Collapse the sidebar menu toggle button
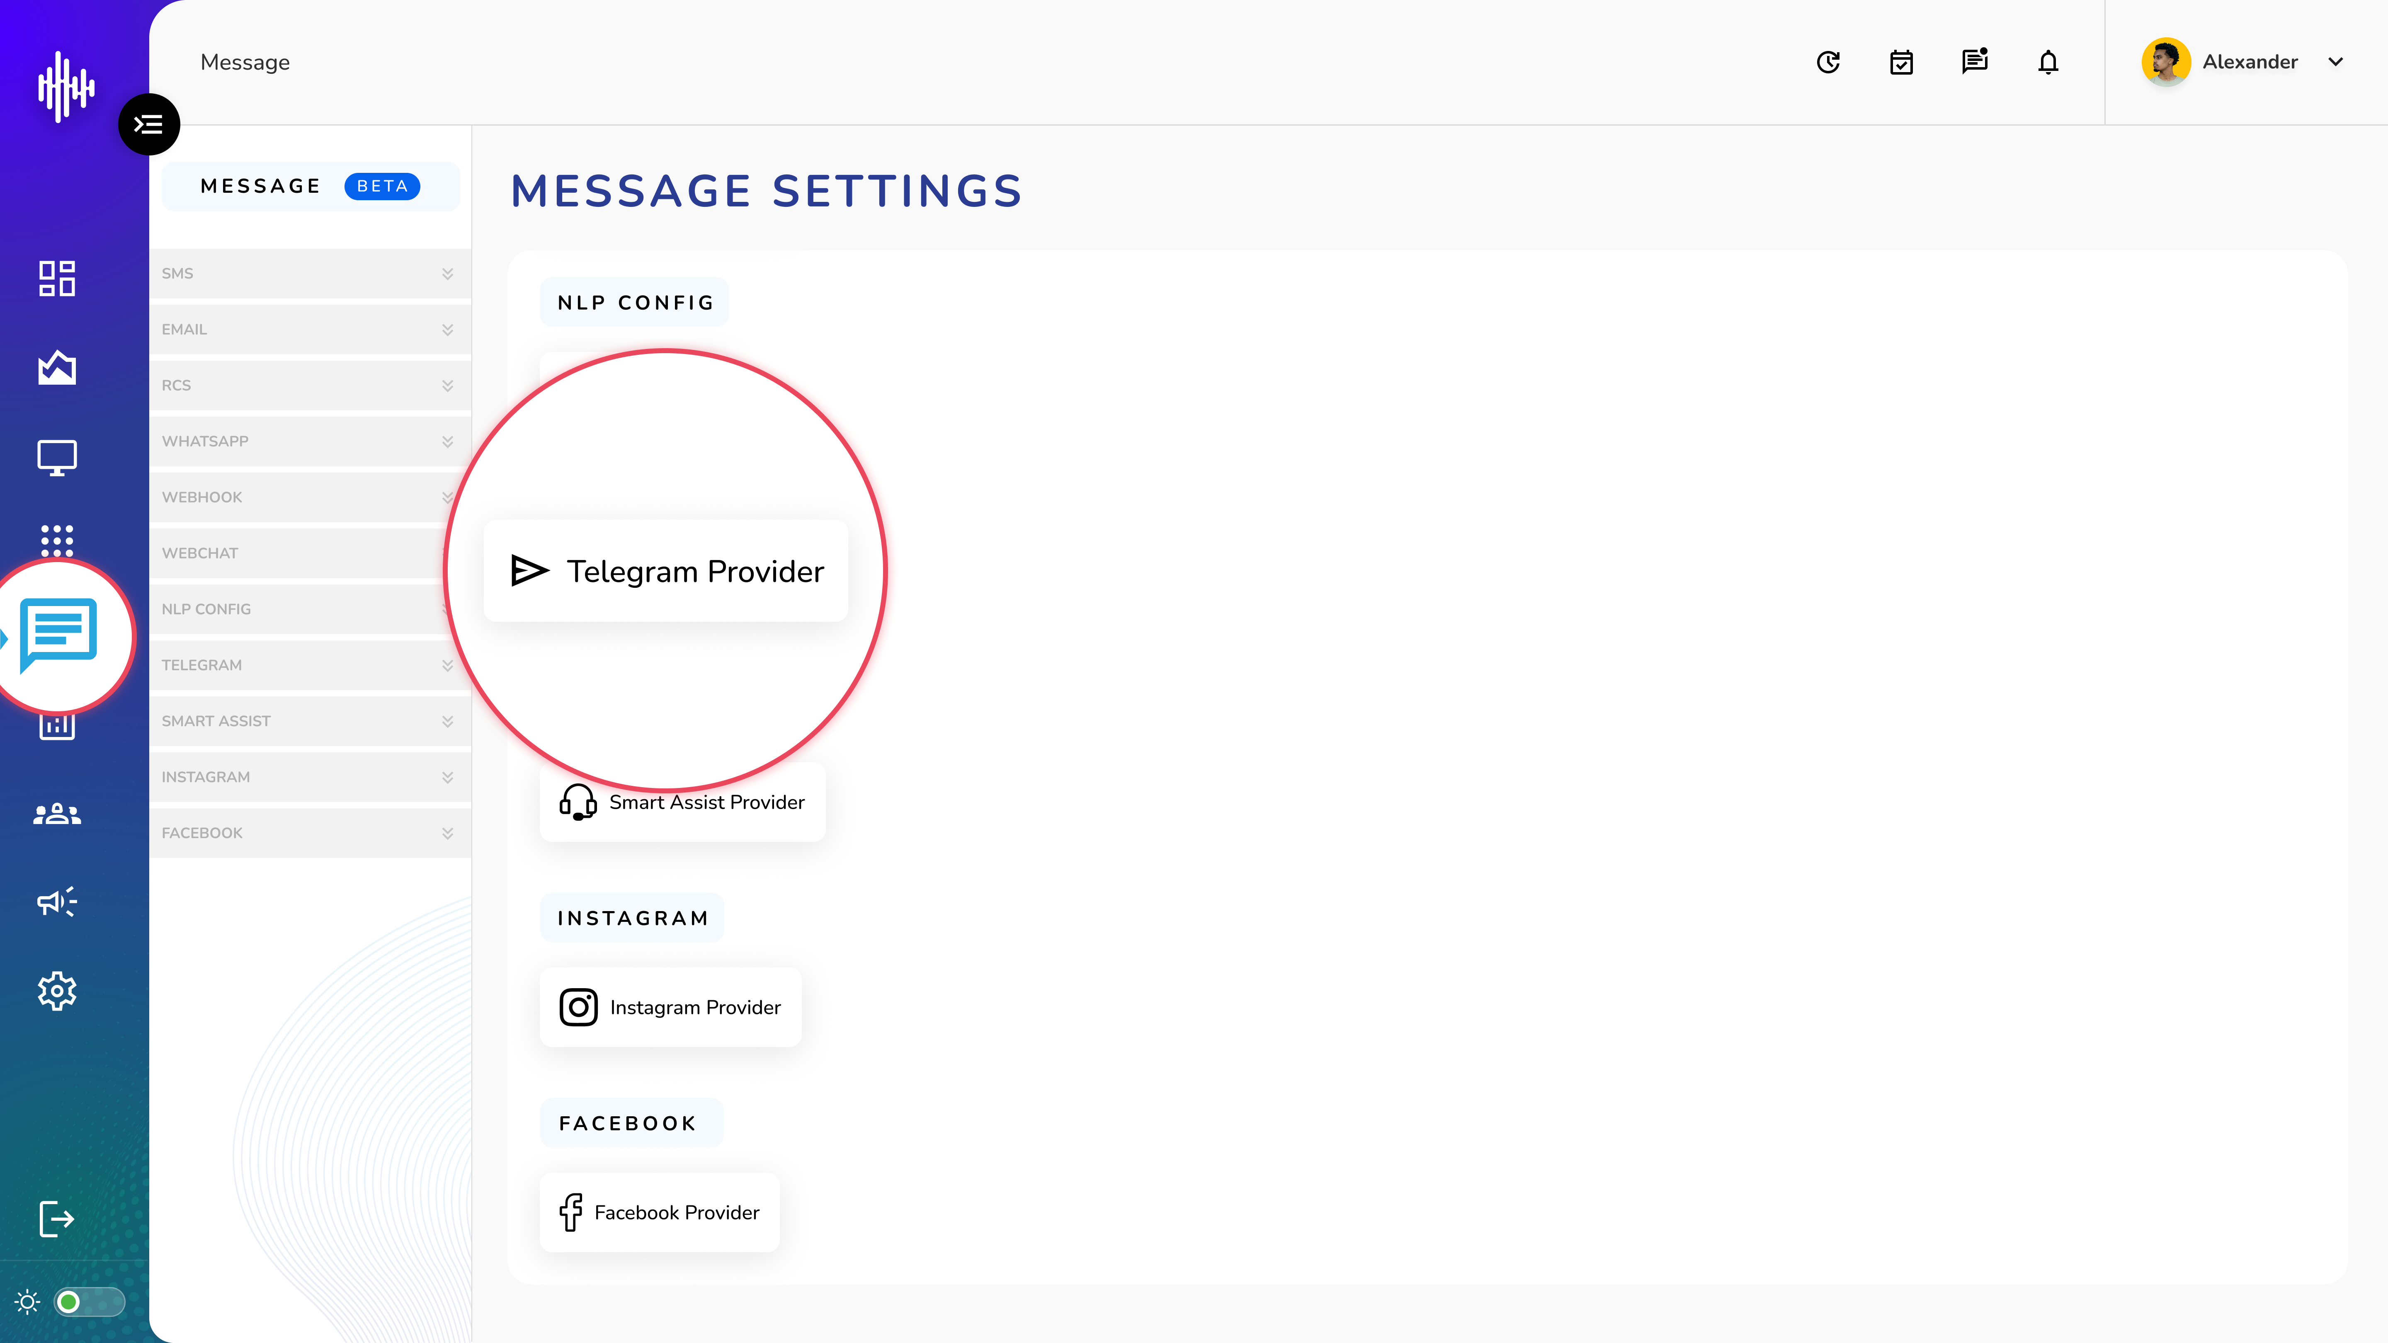Viewport: 2388px width, 1343px height. pyautogui.click(x=148, y=124)
